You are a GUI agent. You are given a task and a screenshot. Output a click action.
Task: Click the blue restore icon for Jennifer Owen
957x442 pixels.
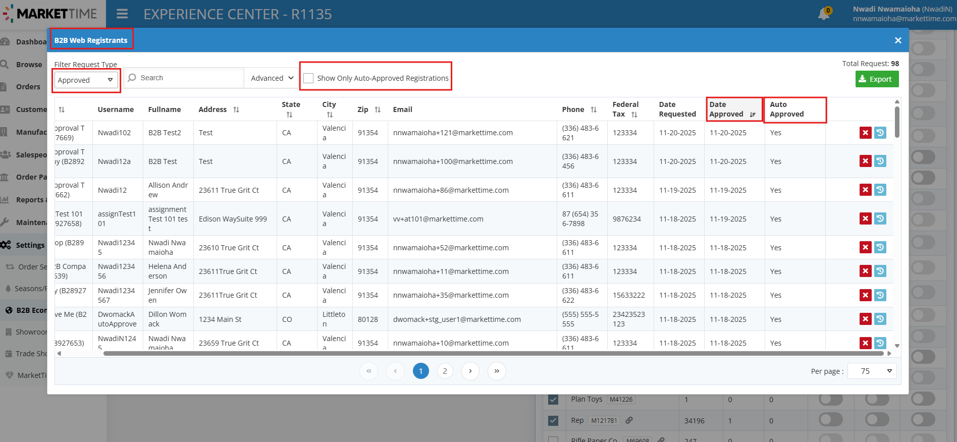coord(880,295)
